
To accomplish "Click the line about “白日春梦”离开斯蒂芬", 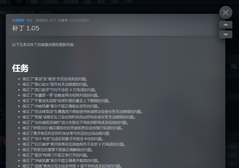I will (74, 144).
